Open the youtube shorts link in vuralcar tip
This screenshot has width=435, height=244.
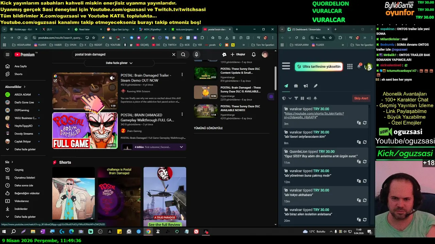[x=314, y=115]
